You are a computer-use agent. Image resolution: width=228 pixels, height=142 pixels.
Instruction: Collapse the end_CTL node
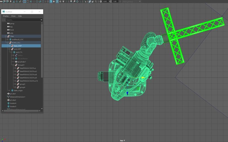(11, 52)
